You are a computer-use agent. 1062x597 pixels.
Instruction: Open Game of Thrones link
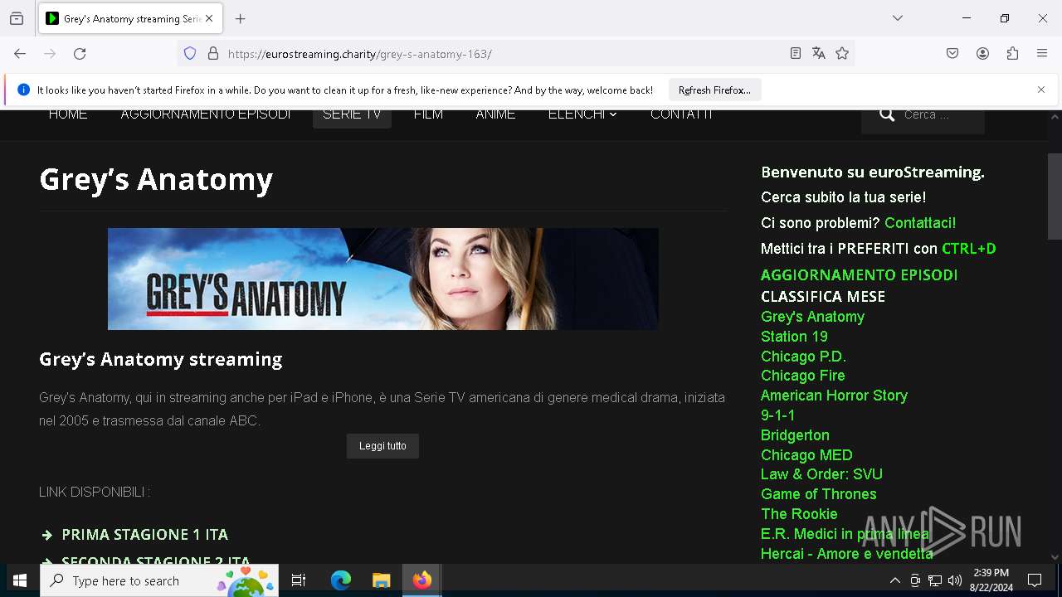click(818, 494)
